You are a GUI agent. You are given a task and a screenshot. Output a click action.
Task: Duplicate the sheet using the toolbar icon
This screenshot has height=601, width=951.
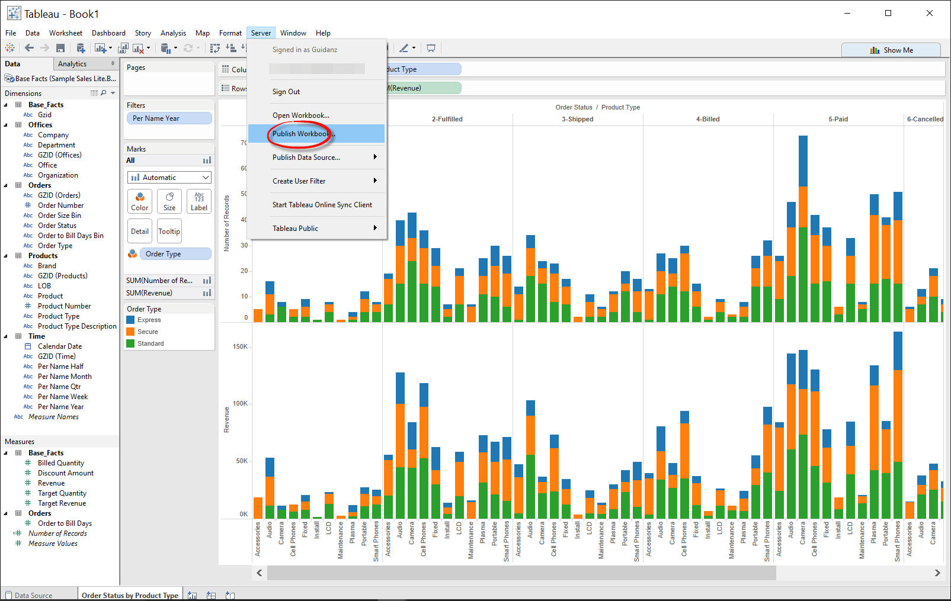pyautogui.click(x=123, y=48)
